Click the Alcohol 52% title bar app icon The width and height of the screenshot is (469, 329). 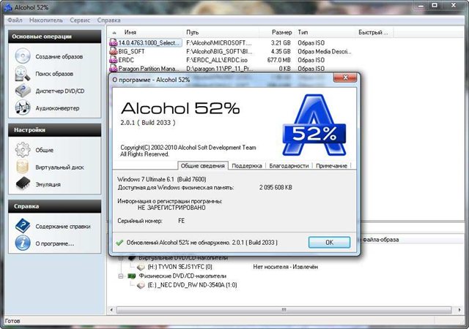pos(8,7)
